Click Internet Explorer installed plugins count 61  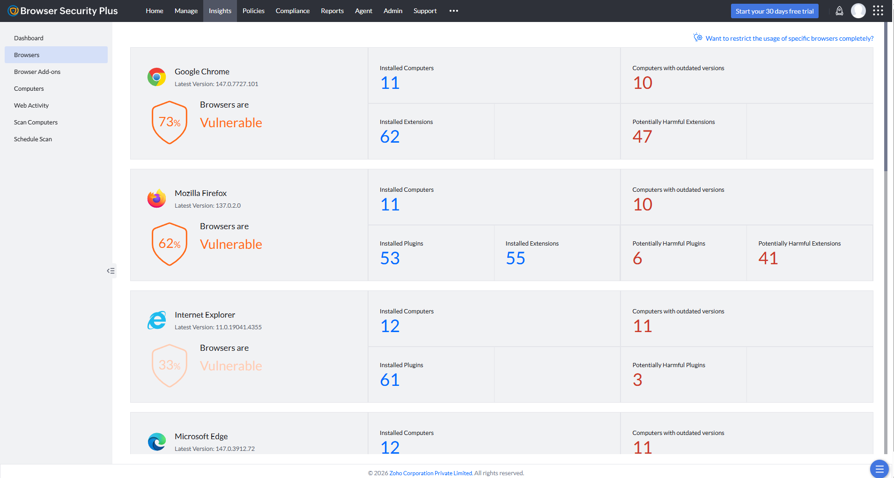[390, 380]
